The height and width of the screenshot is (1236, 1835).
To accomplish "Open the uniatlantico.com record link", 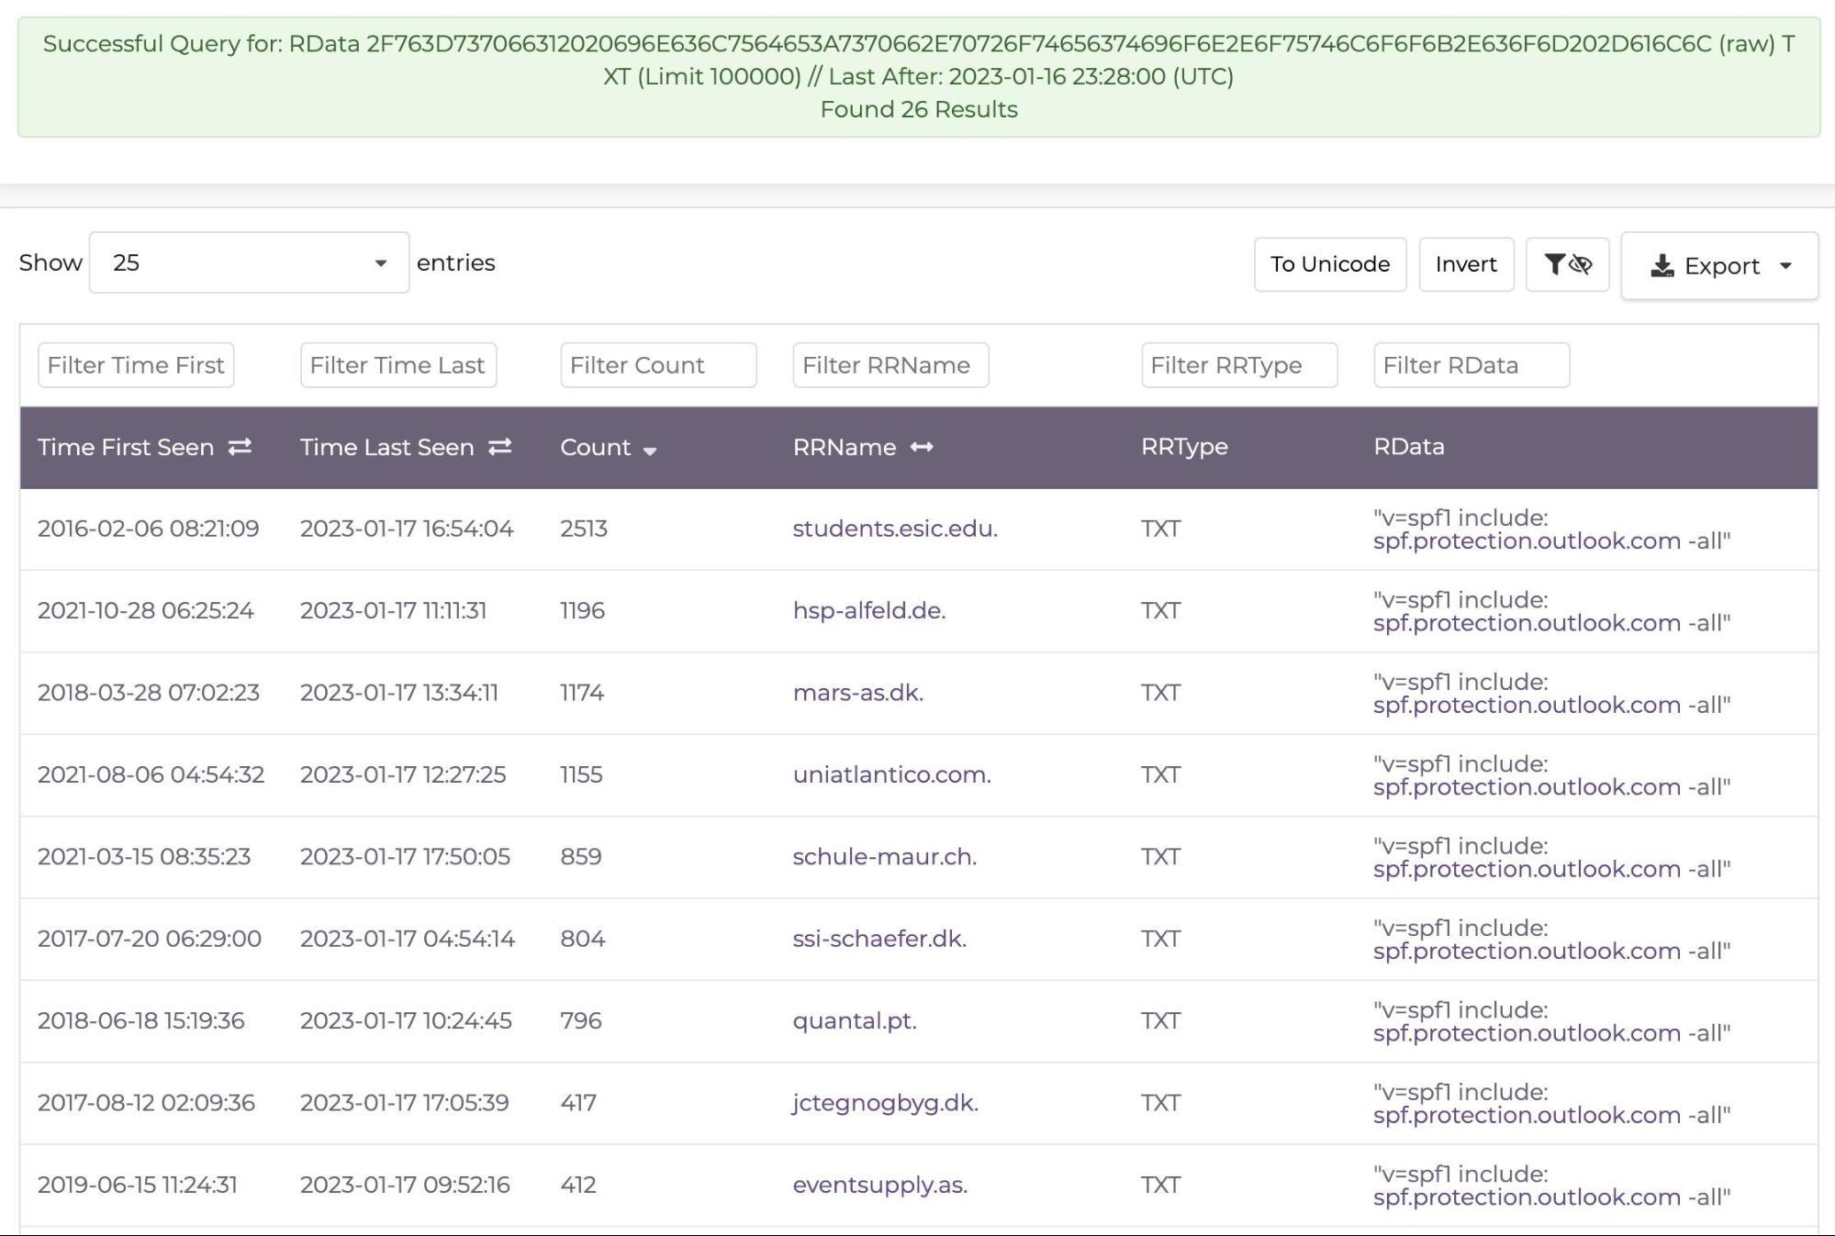I will tap(891, 774).
